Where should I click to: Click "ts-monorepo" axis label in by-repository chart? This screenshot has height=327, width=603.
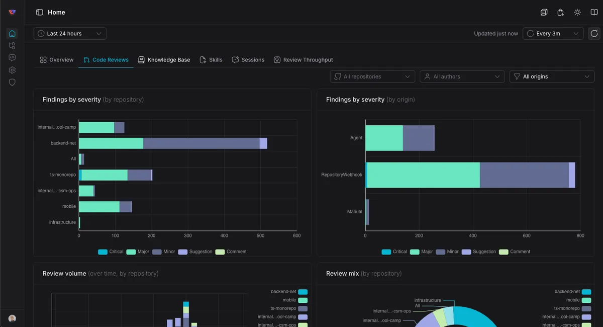click(63, 175)
